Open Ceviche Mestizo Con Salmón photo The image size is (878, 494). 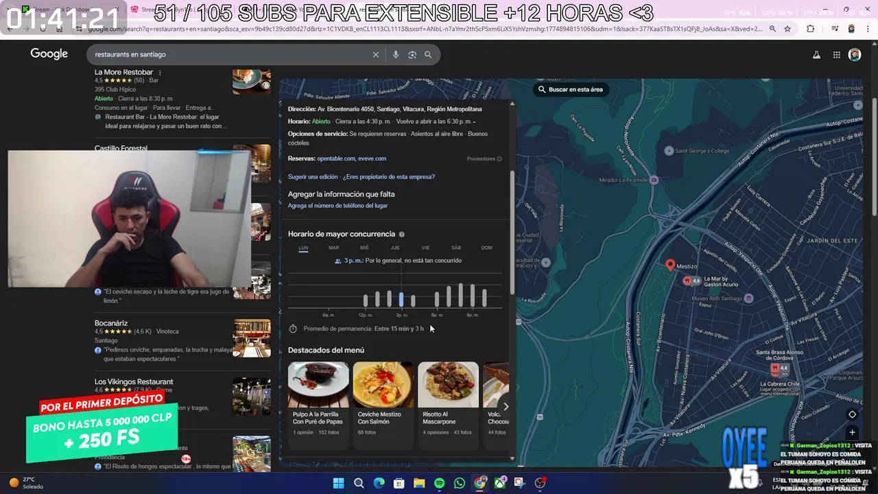pyautogui.click(x=383, y=385)
